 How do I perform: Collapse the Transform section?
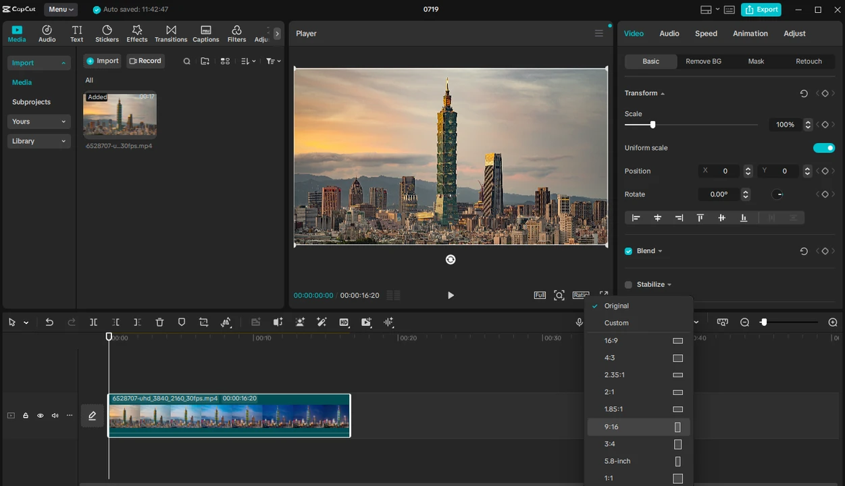click(663, 94)
